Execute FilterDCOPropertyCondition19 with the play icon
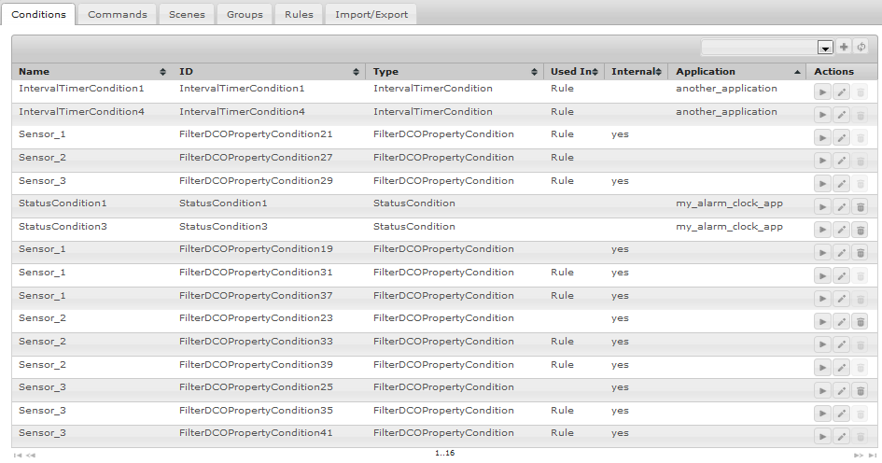This screenshot has width=882, height=463. click(x=822, y=252)
